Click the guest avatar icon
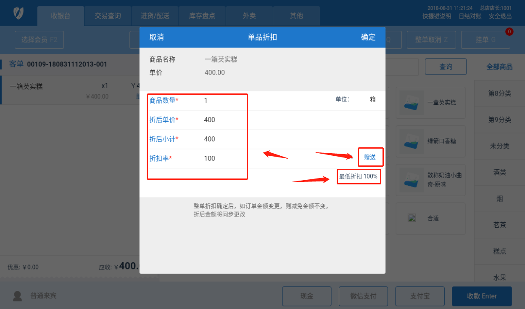 click(17, 296)
